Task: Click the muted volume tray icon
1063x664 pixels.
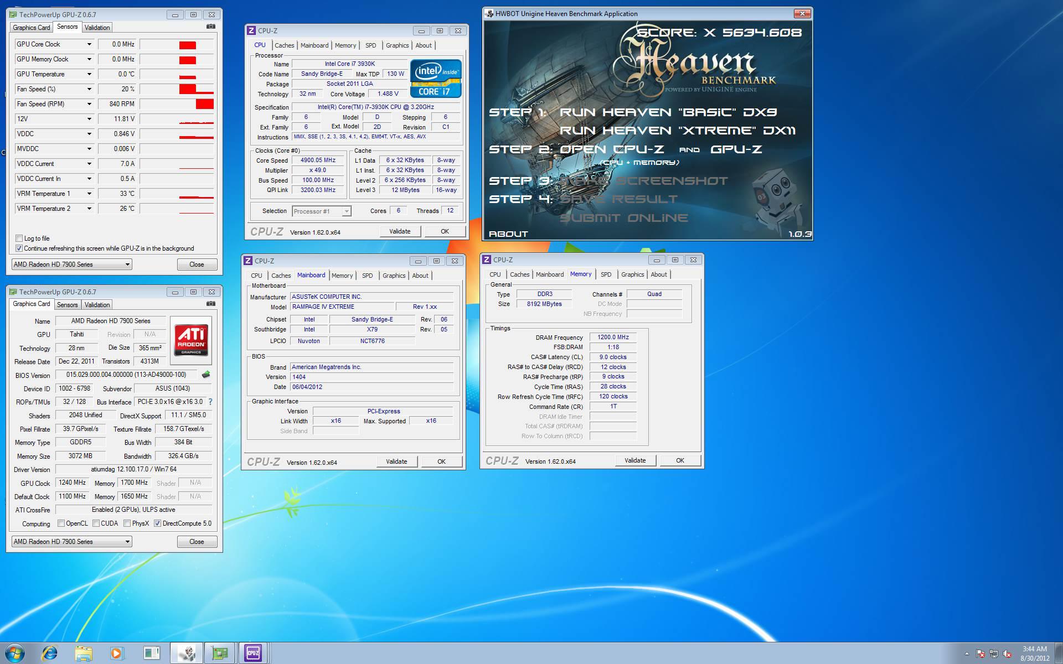Action: tap(1008, 653)
